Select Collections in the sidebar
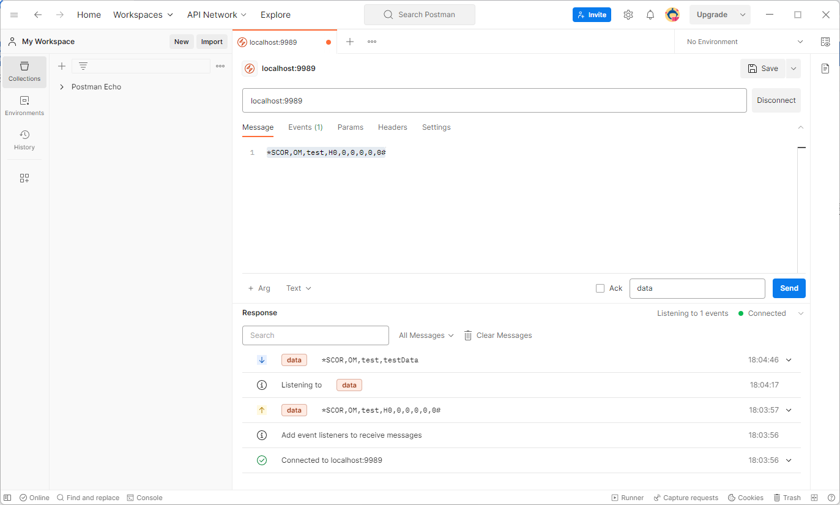The height and width of the screenshot is (505, 840). (x=24, y=72)
